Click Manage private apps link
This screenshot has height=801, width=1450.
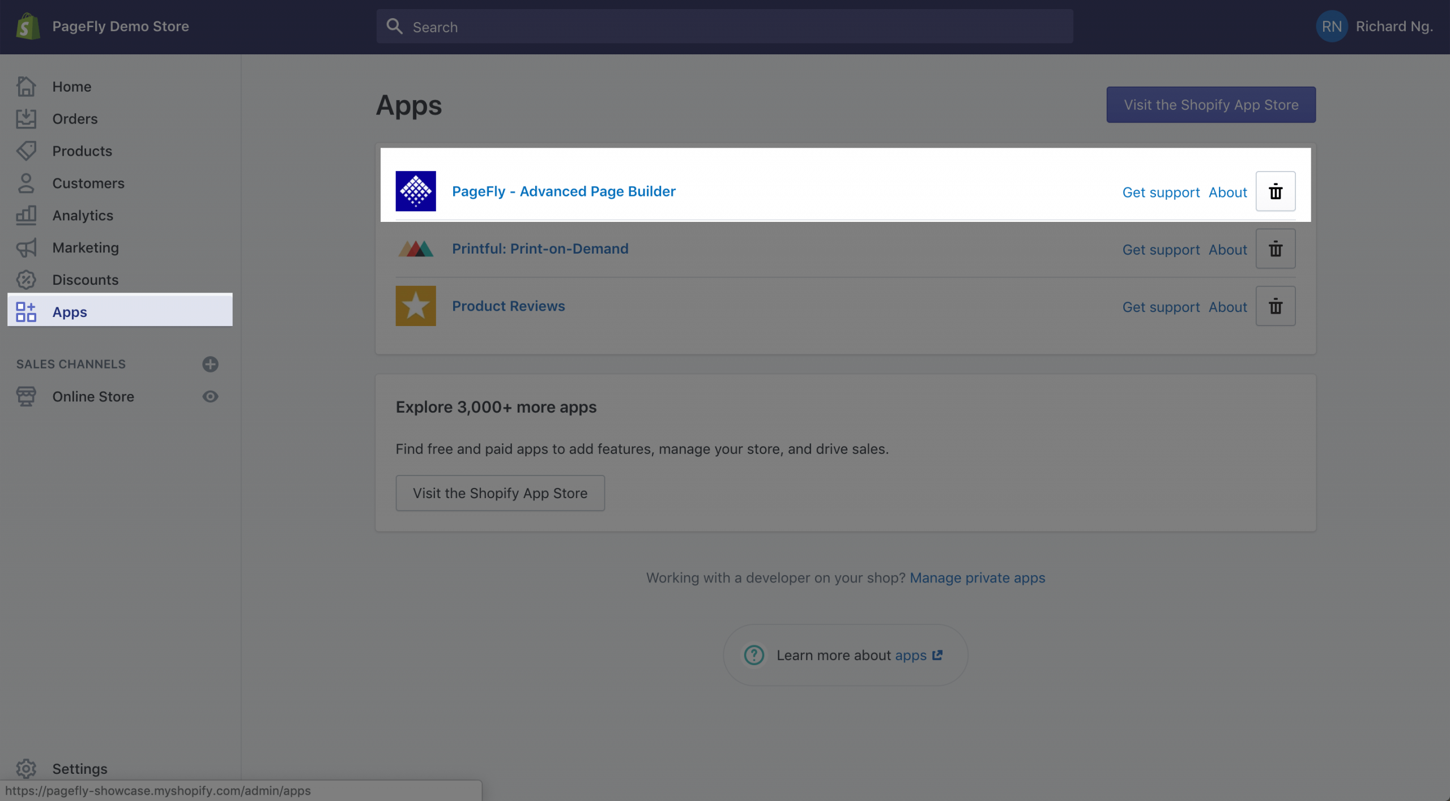pos(978,577)
